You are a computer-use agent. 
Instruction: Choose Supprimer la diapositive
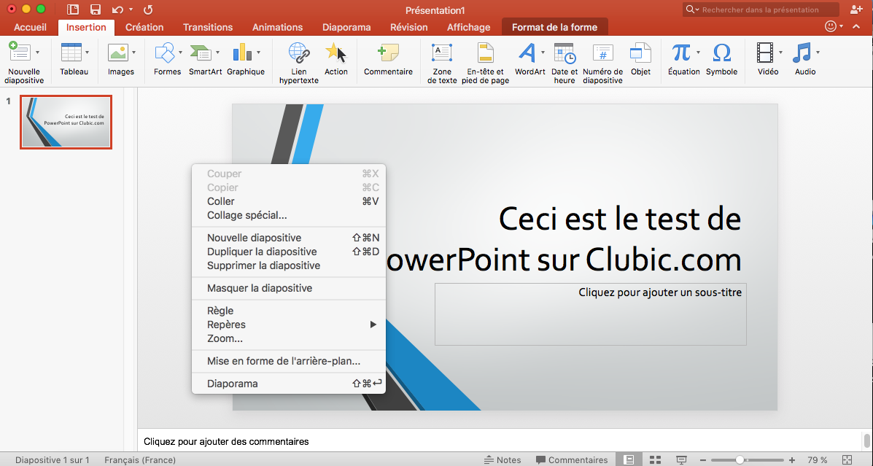tap(288, 265)
